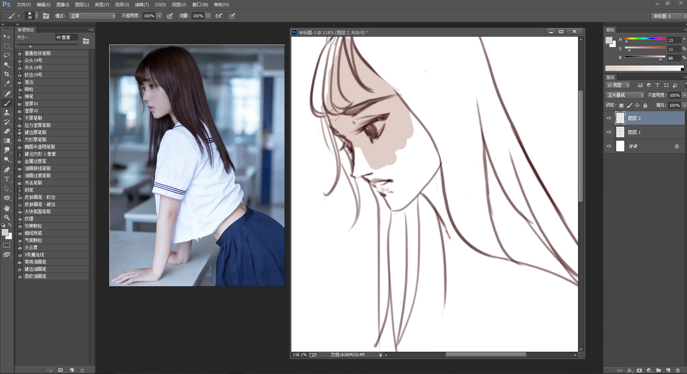
Task: Toggle pressure for opacity button
Action: pyautogui.click(x=170, y=16)
